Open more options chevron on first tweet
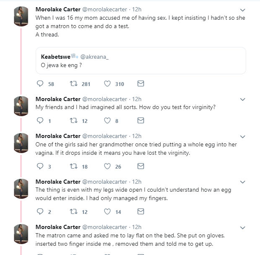This screenshot has height=255, width=260. [x=242, y=9]
